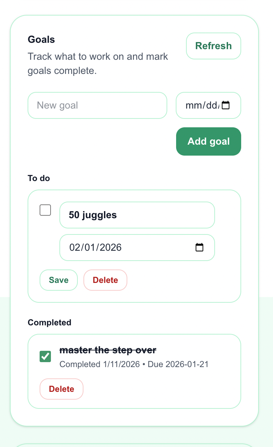
Task: Save the edited 50 juggles goal
Action: [58, 280]
